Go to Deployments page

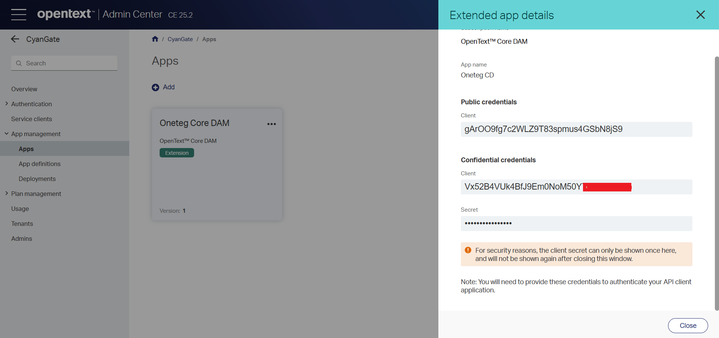click(37, 179)
